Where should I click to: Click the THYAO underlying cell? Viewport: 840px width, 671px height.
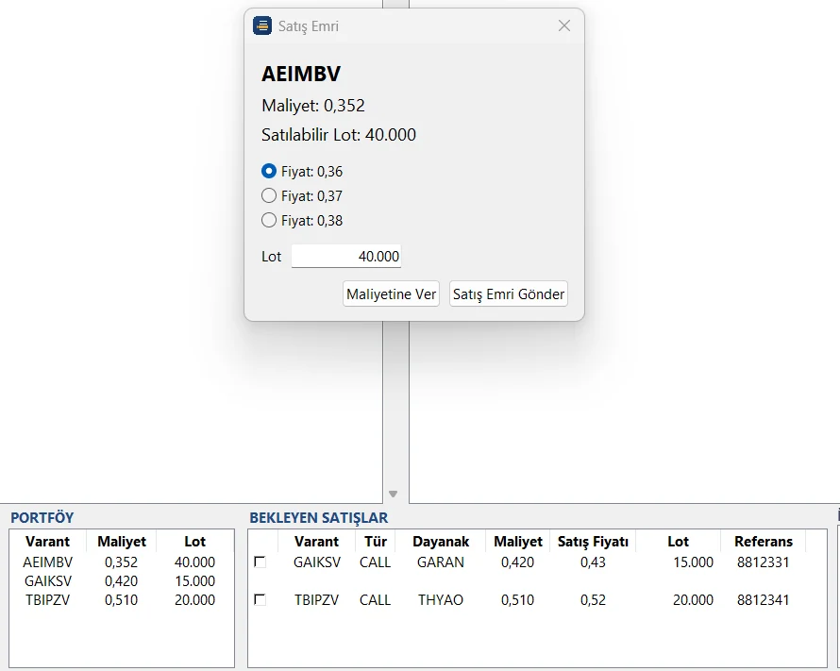coord(441,600)
